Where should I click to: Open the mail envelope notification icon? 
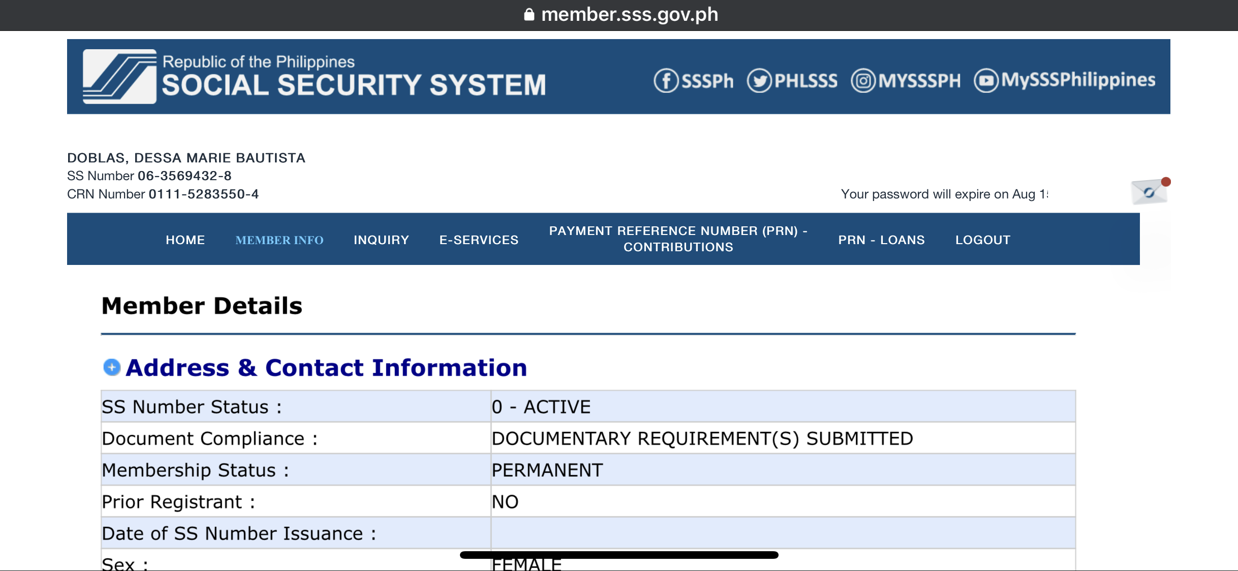[1149, 192]
